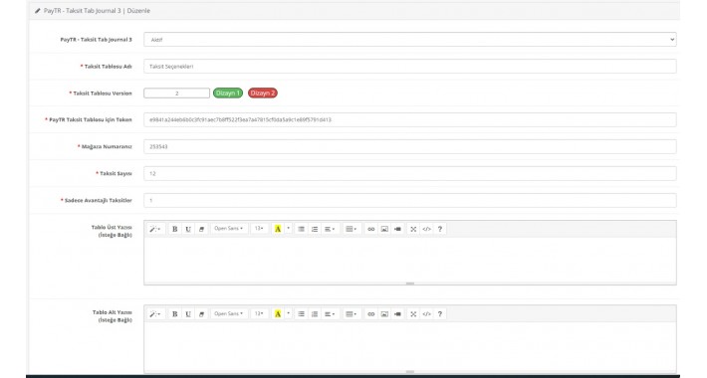Screen dimensions: 707x378
Task: Insert video in Tablo Üst Yazısı editor
Action: pos(397,229)
